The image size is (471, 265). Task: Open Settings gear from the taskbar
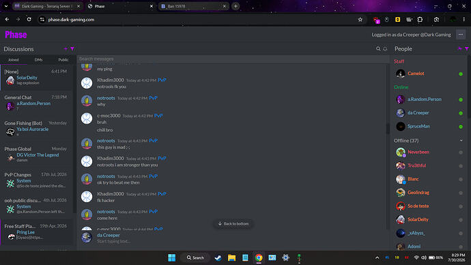click(285, 257)
